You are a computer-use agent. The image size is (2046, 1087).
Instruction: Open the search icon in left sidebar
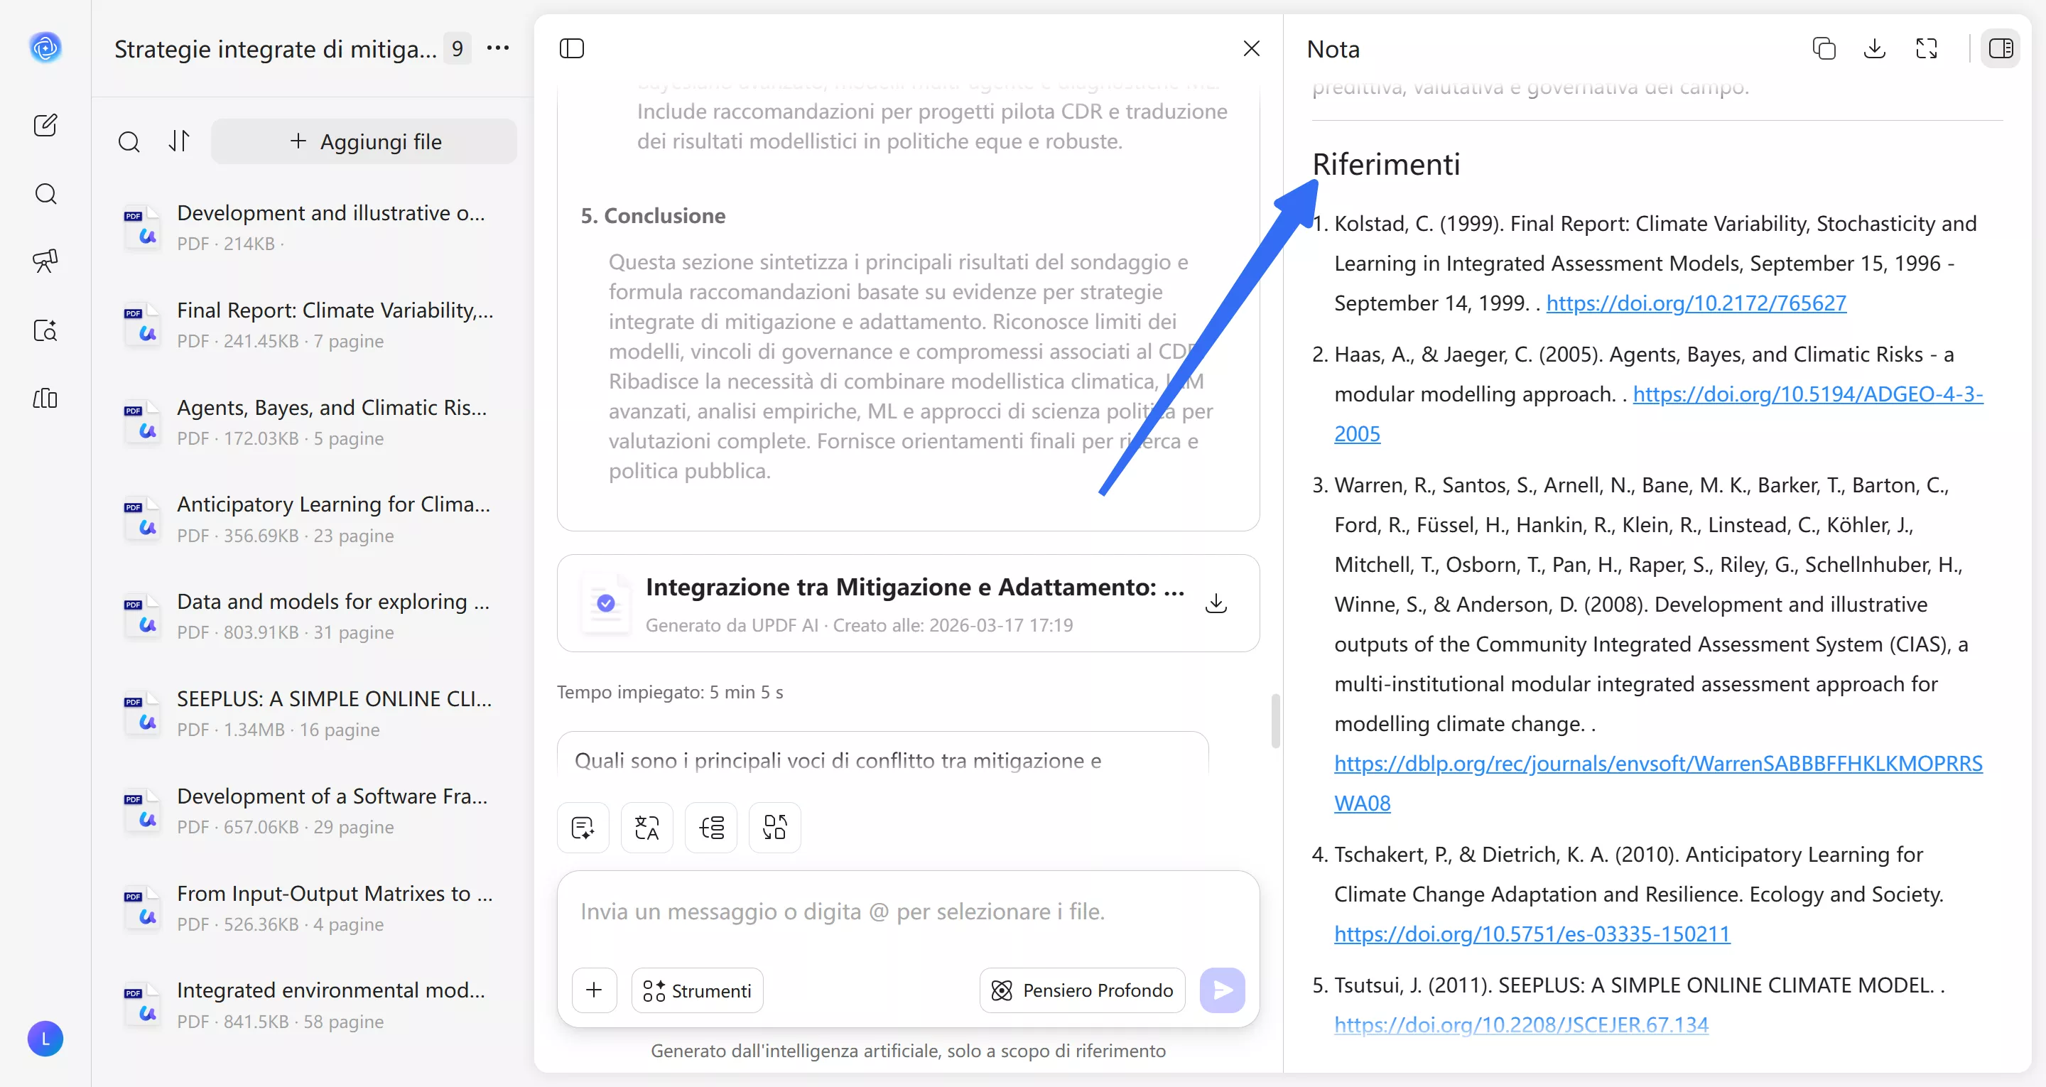coord(45,194)
